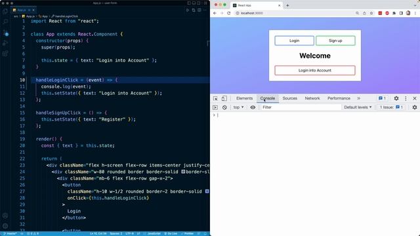This screenshot has height=236, width=420.
Task: Switch to the Performance tab in DevTools
Action: pos(339,98)
